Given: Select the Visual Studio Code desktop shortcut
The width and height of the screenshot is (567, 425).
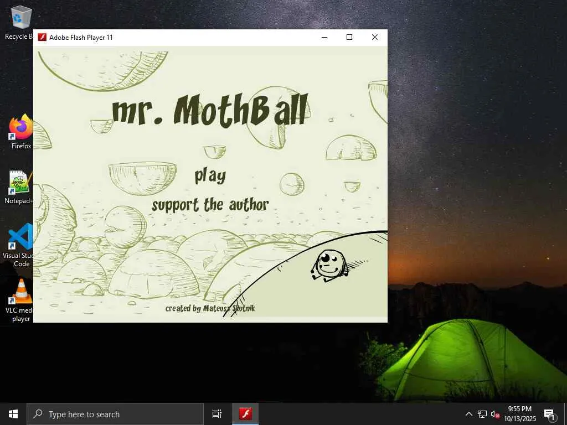Looking at the screenshot, I should coord(19,245).
